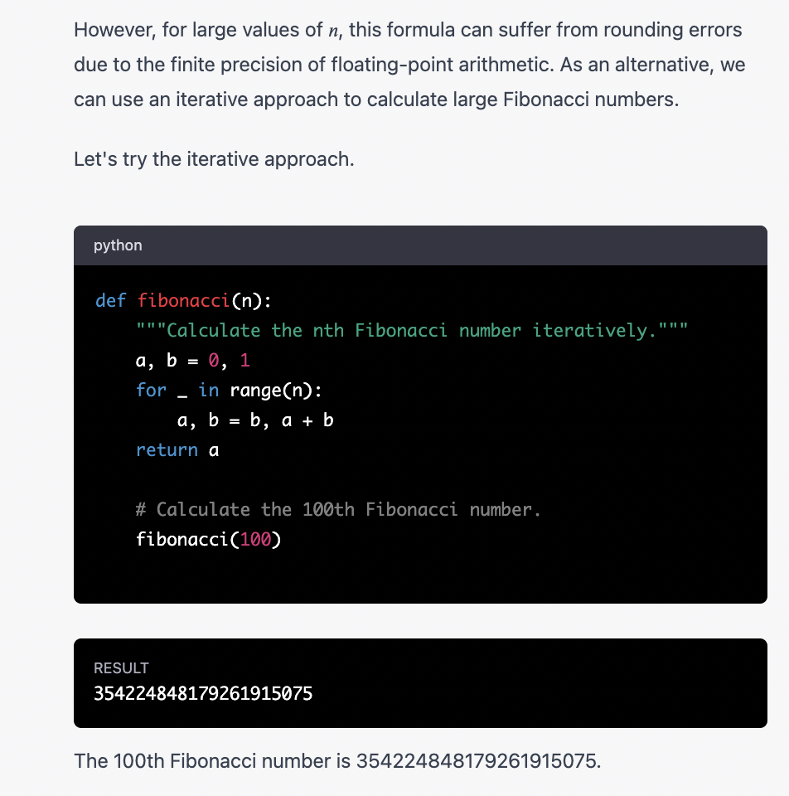Click the "The 100th Fibonacci number is" sentence

point(212,760)
